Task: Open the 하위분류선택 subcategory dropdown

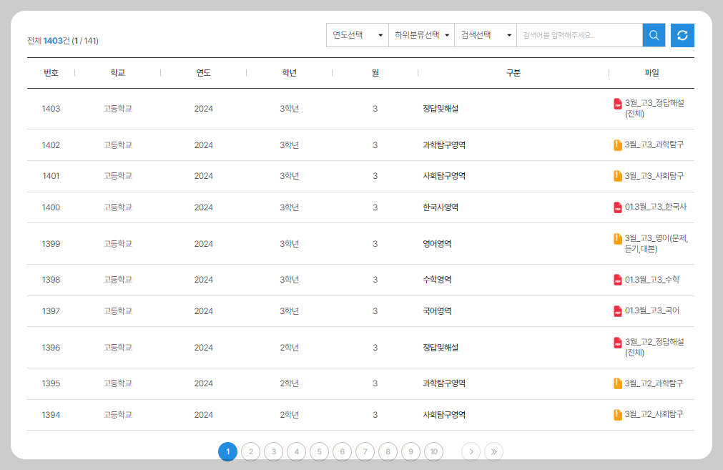Action: [421, 35]
